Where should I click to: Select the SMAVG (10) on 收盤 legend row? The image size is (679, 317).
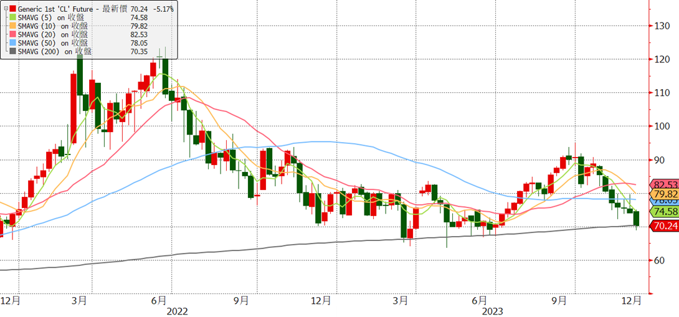(x=53, y=26)
